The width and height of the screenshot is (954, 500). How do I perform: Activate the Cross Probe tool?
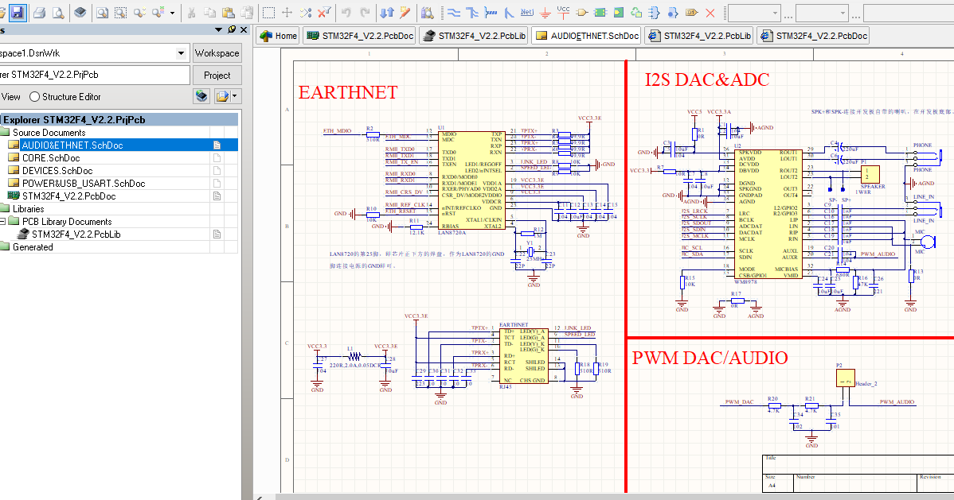405,12
